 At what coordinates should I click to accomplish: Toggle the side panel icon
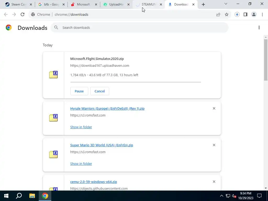click(245, 15)
